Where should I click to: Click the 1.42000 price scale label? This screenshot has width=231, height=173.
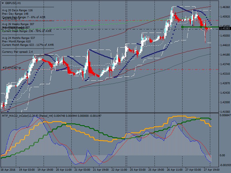click(x=225, y=102)
